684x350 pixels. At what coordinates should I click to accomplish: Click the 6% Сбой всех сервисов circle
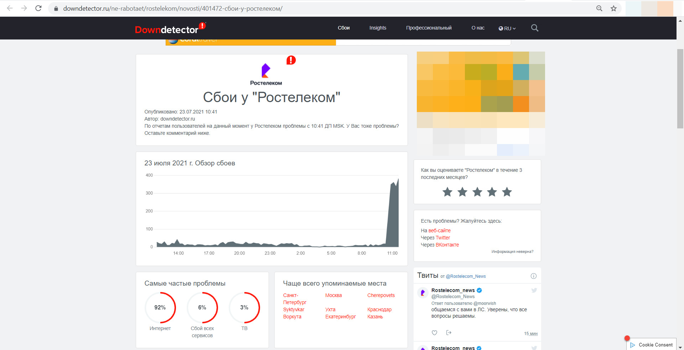coord(202,308)
